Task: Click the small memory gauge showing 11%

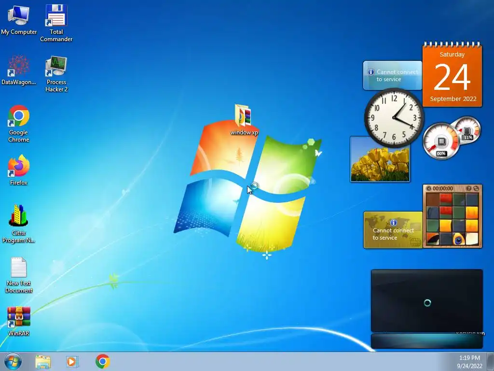Action: (x=468, y=129)
